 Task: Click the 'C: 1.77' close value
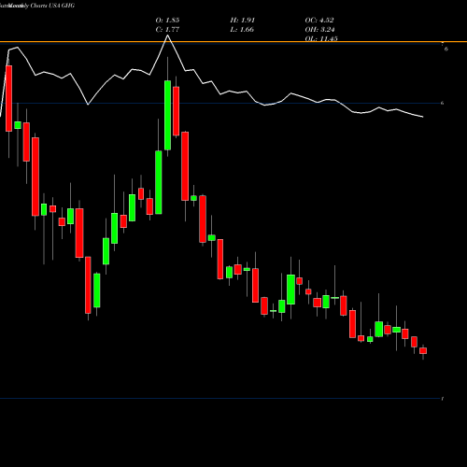point(167,30)
